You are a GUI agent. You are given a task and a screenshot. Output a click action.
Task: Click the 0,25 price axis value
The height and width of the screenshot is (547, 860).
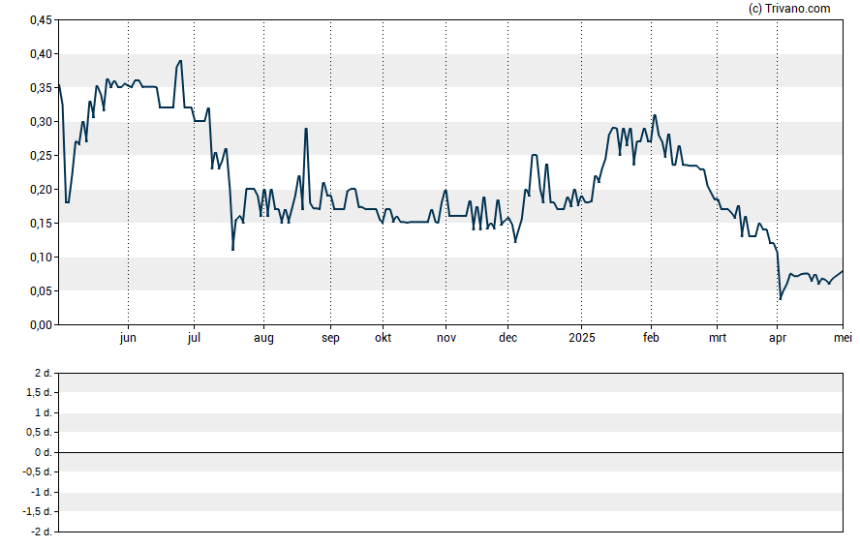click(41, 156)
